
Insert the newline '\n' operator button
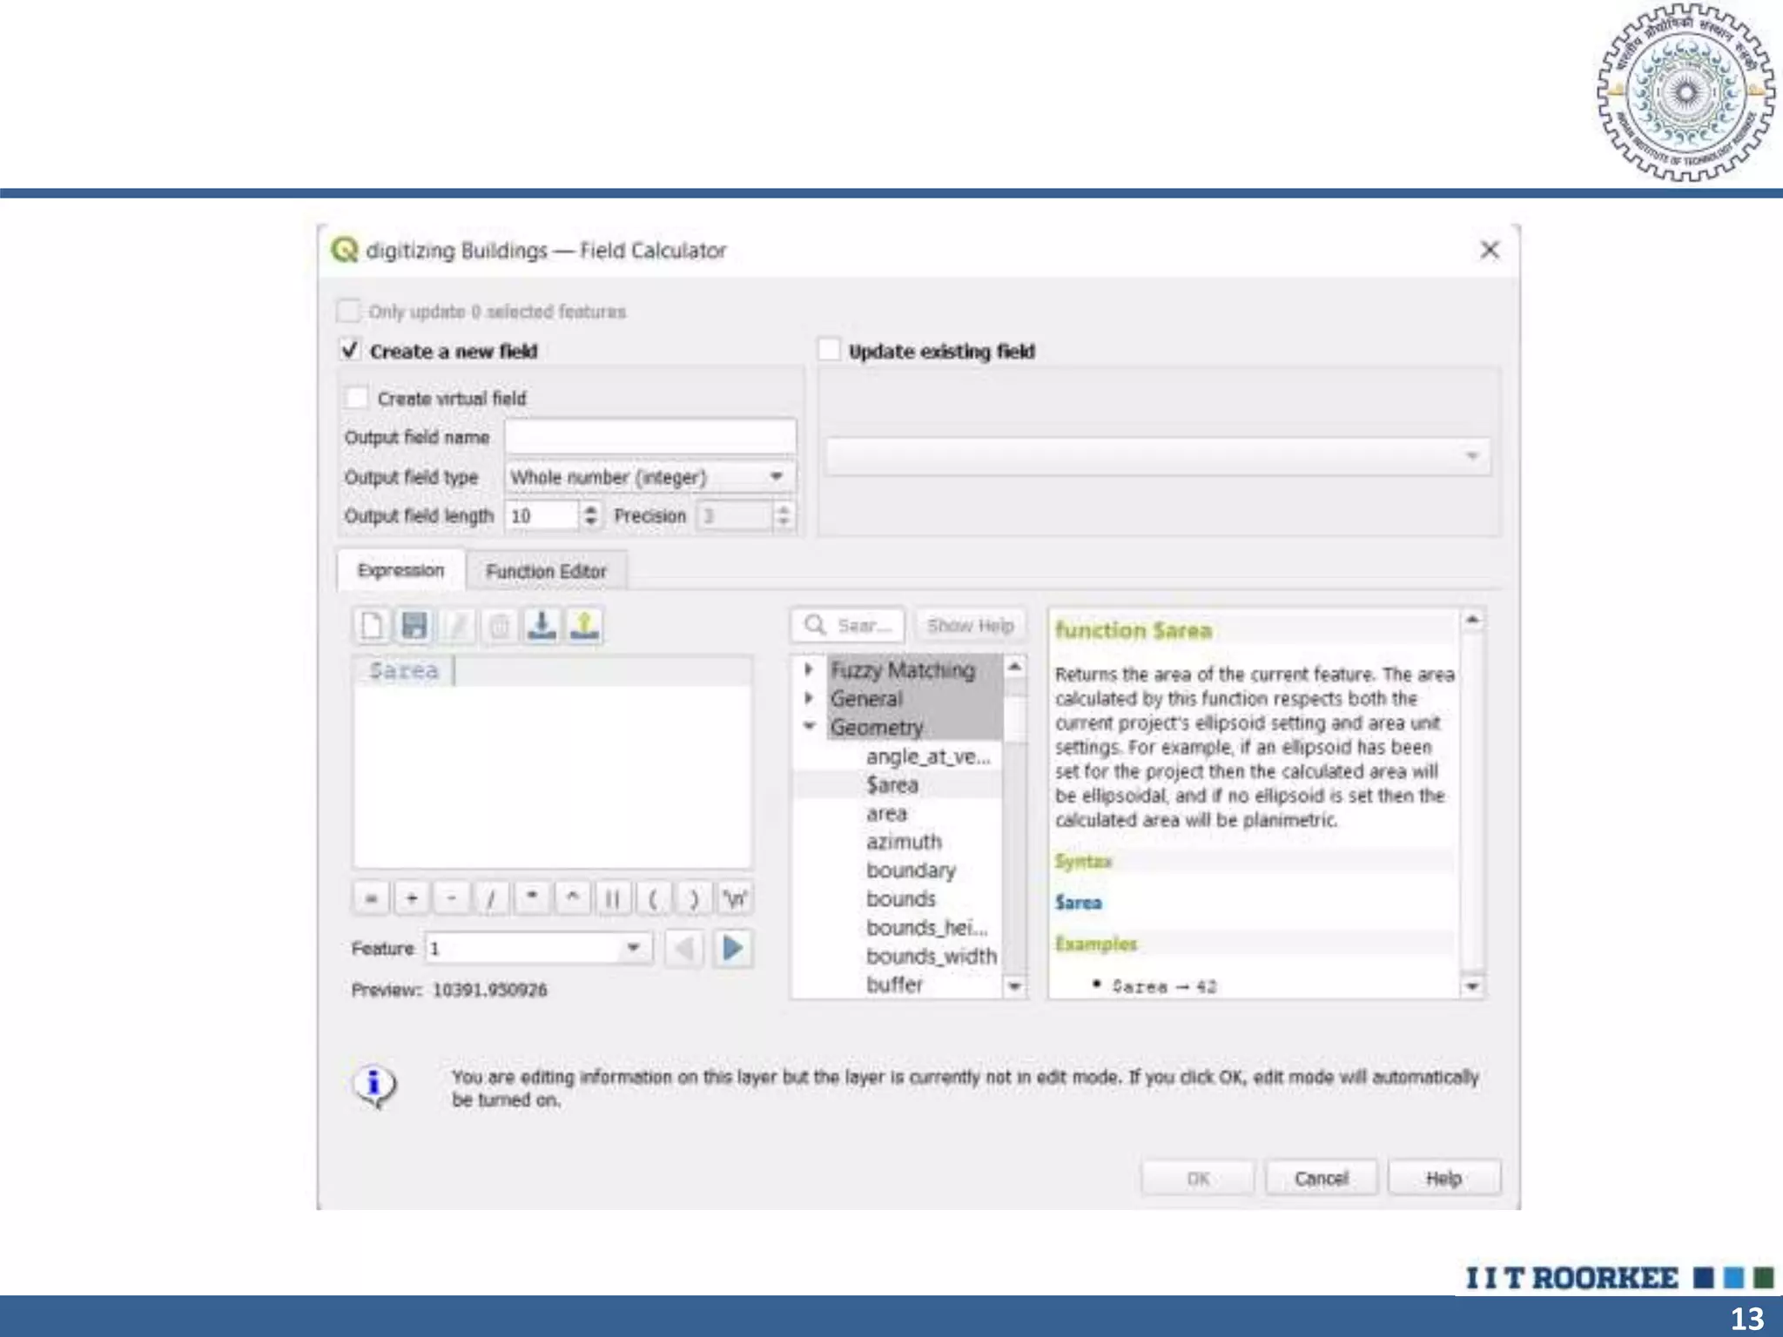pos(734,897)
